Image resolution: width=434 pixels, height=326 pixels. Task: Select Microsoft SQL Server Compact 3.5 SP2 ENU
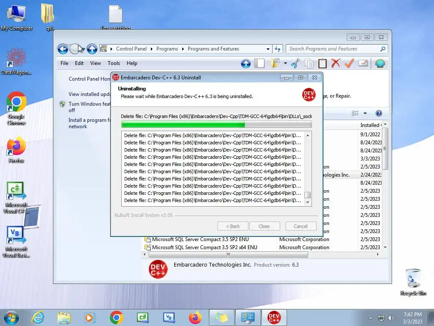[200, 239]
